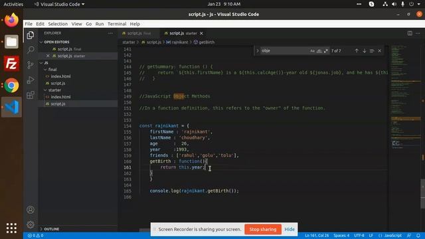Click the find input containing 'obje'
This screenshot has height=239, width=425.
pos(285,50)
